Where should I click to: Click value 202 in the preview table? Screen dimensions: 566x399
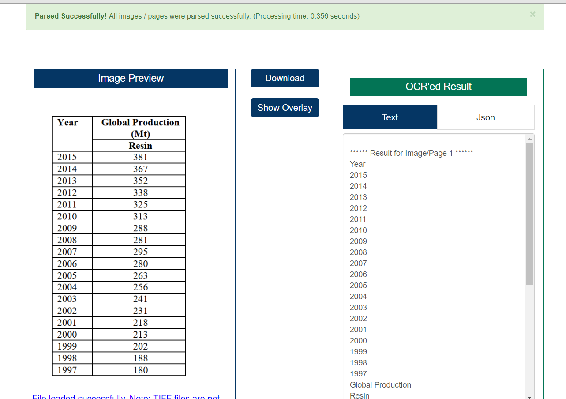140,346
